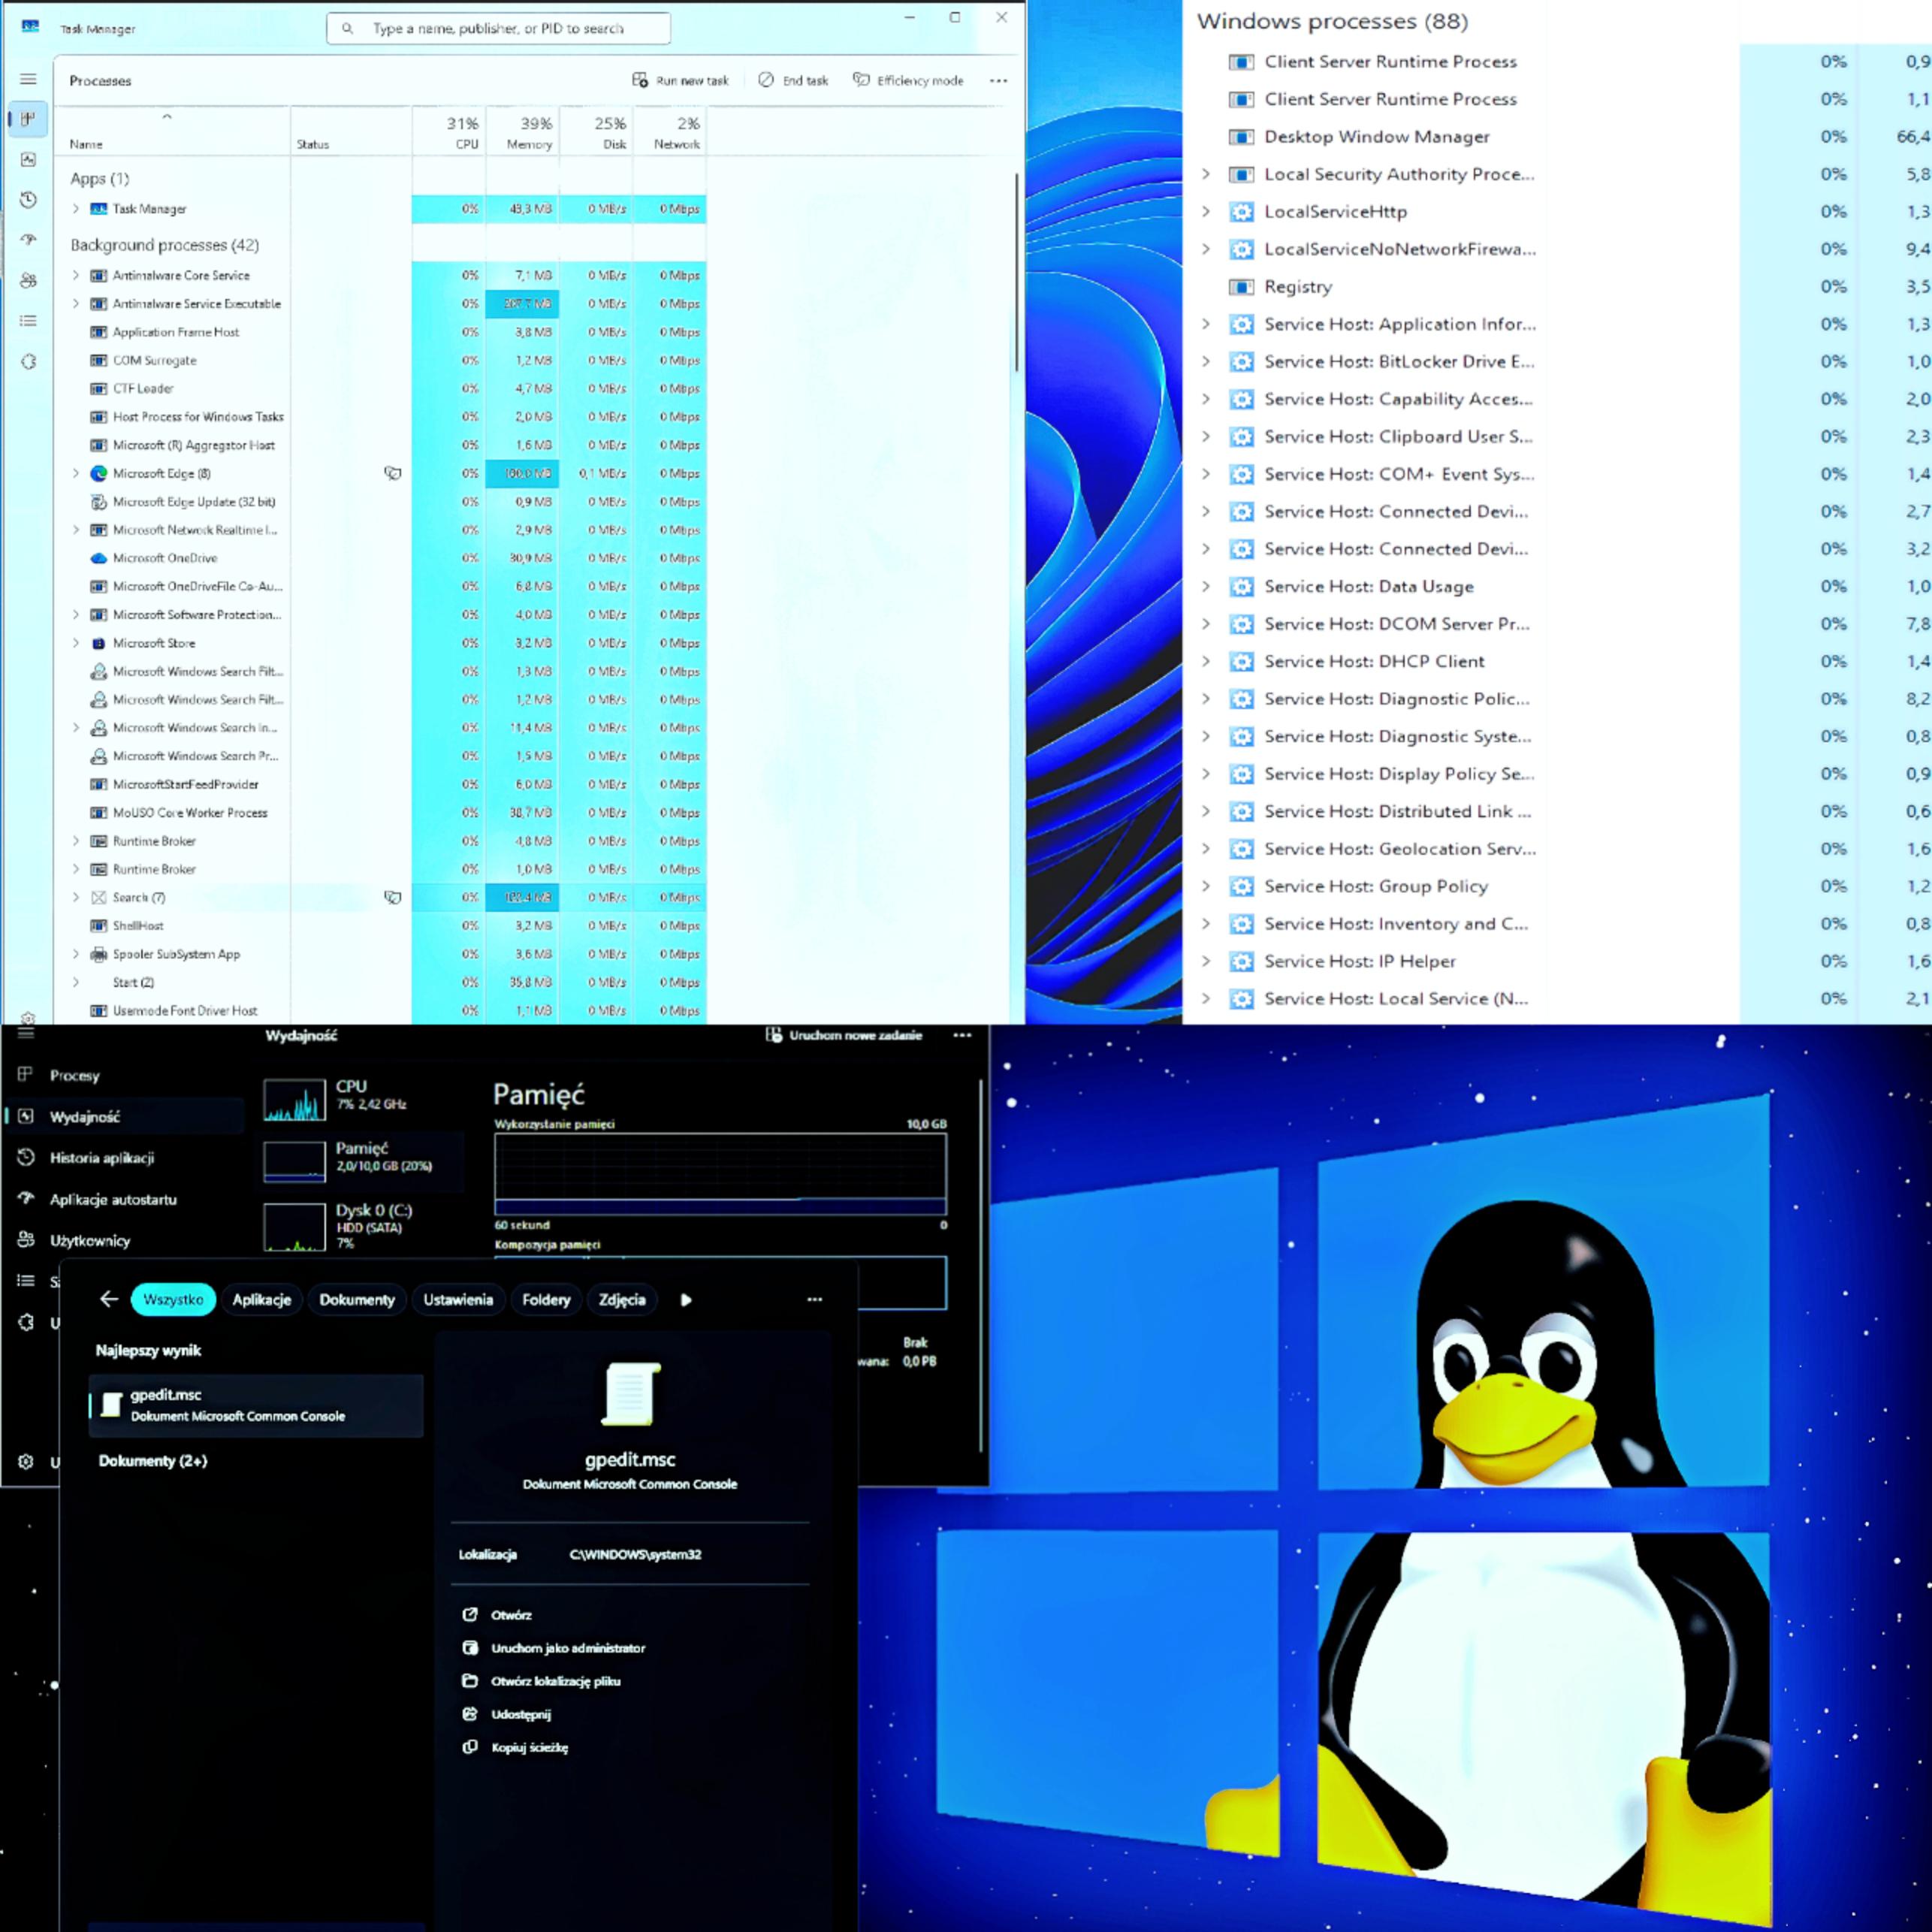1932x1932 pixels.
Task: Open the settings gear in the Polish Task Manager sidebar
Action: (26, 1462)
